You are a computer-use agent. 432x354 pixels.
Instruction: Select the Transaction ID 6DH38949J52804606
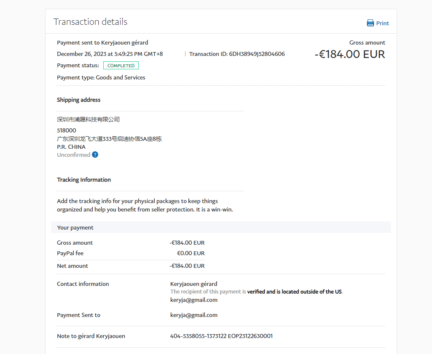(257, 54)
